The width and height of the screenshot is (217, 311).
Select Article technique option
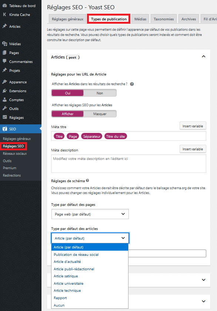(x=90, y=291)
